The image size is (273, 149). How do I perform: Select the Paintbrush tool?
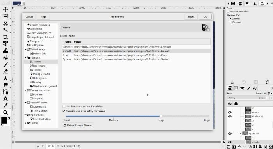coord(5,65)
